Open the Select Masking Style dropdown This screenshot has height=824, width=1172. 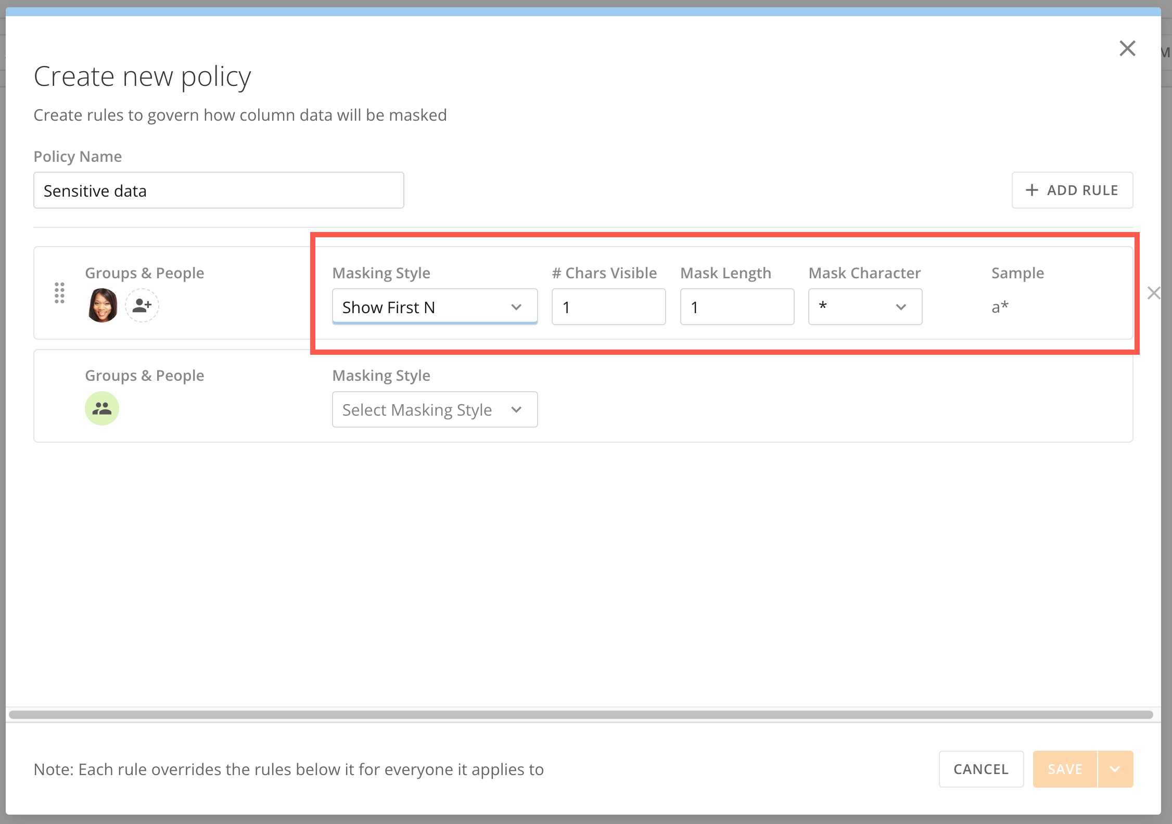pos(434,409)
